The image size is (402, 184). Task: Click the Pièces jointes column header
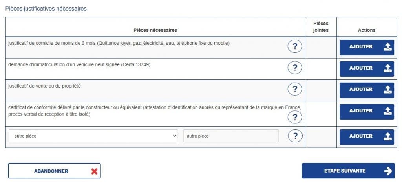coord(321,27)
